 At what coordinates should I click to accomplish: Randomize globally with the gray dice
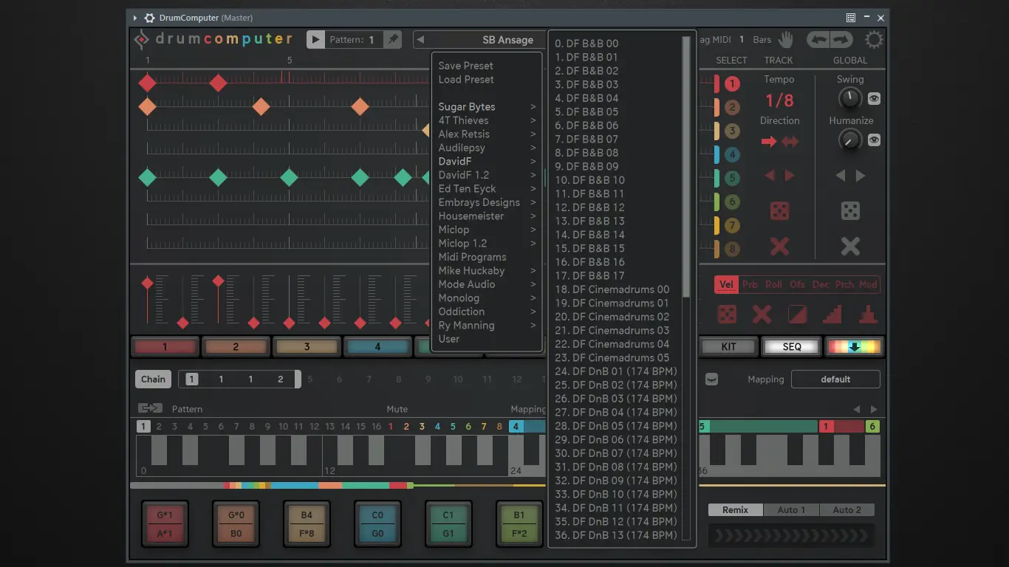(x=850, y=211)
